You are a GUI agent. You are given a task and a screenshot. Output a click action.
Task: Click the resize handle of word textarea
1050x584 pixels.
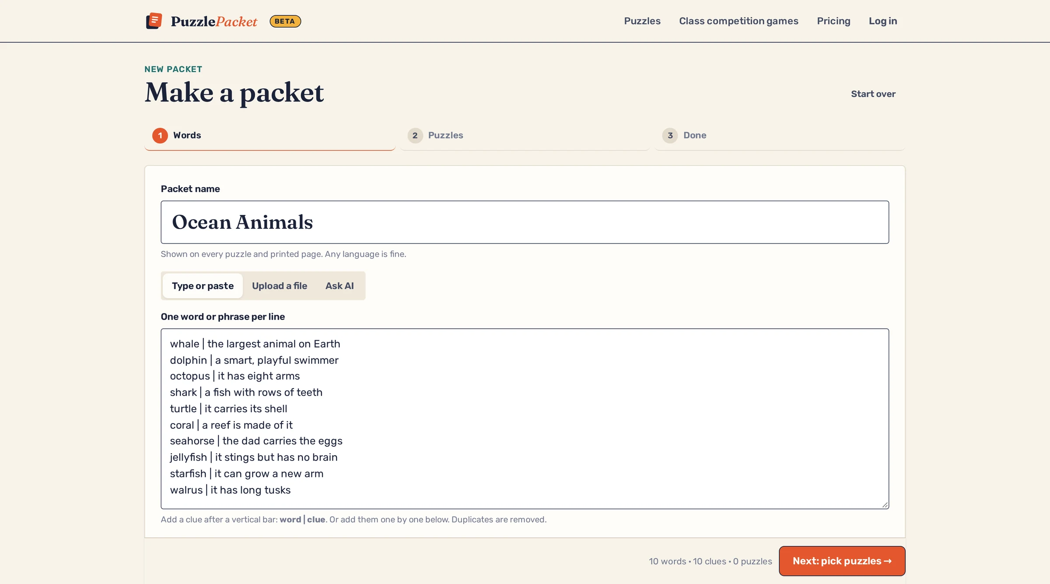[885, 504]
